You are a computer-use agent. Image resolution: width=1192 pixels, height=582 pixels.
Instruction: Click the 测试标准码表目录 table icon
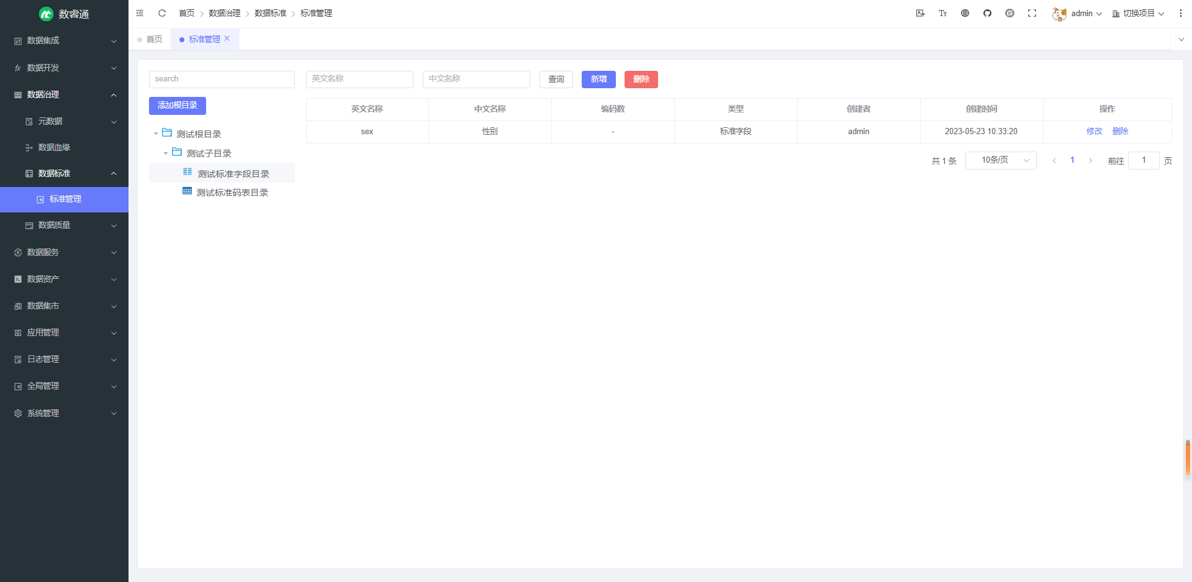187,191
